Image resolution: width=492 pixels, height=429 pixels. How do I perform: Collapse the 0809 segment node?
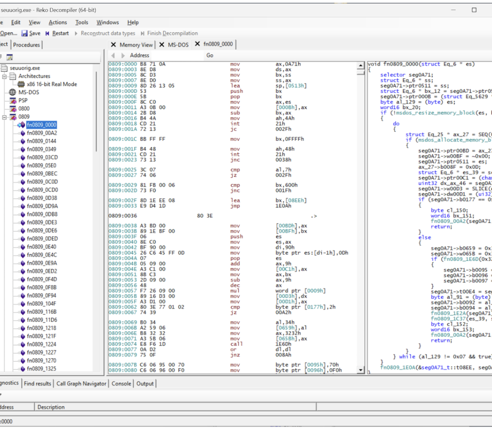(x=4, y=117)
